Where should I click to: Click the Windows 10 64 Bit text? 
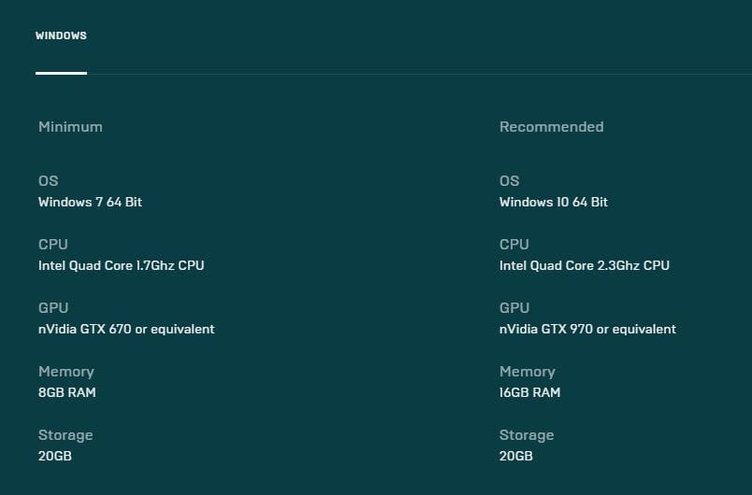(553, 202)
